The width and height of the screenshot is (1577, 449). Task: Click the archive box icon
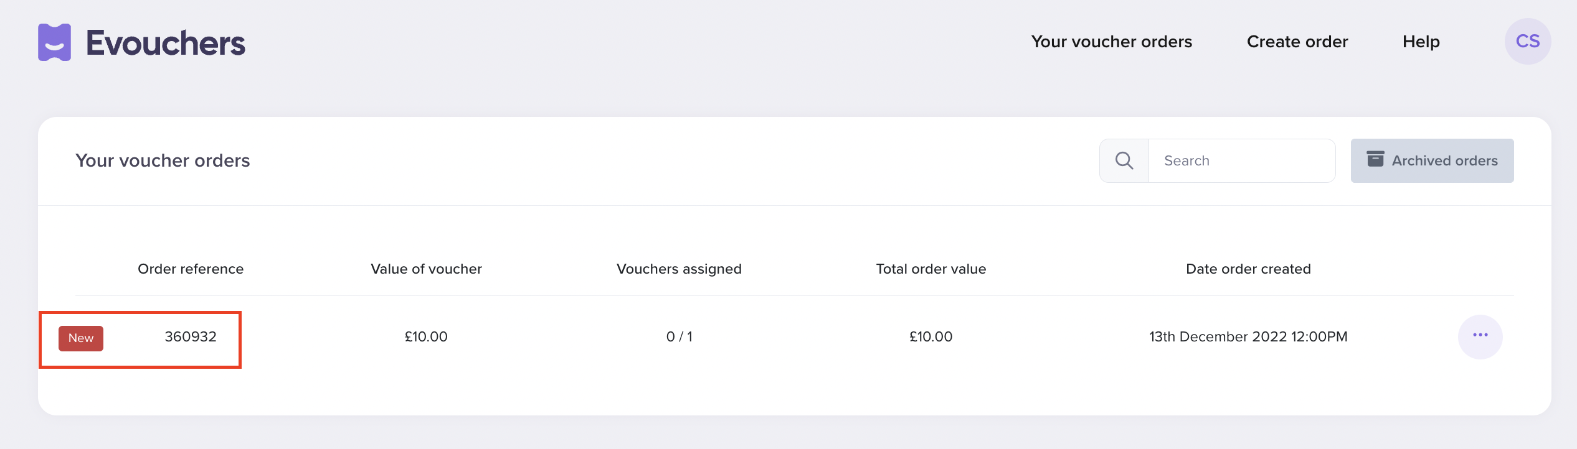[x=1375, y=159]
